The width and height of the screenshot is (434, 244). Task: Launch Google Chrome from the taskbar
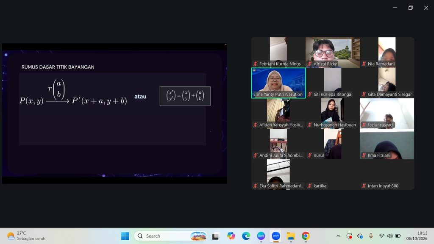click(306, 236)
